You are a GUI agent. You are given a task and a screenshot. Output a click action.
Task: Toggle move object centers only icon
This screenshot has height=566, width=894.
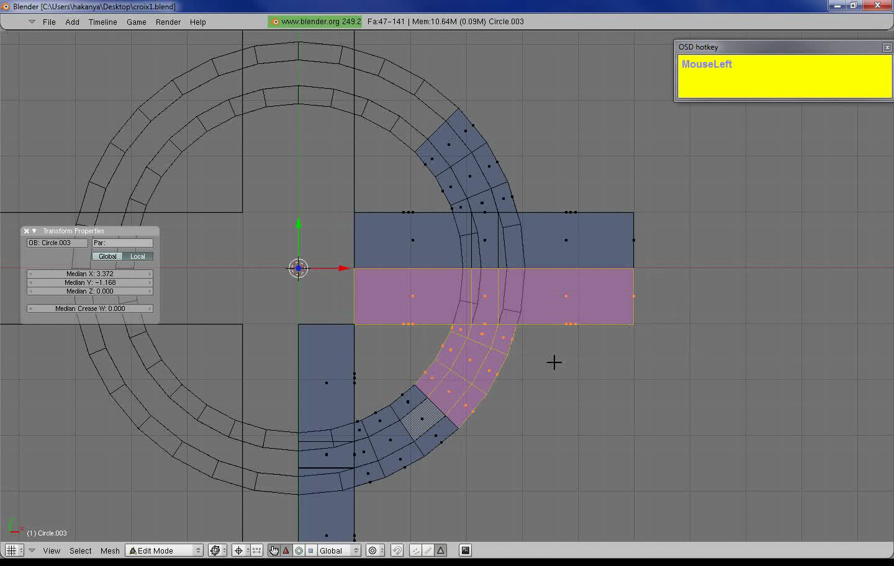coord(256,550)
